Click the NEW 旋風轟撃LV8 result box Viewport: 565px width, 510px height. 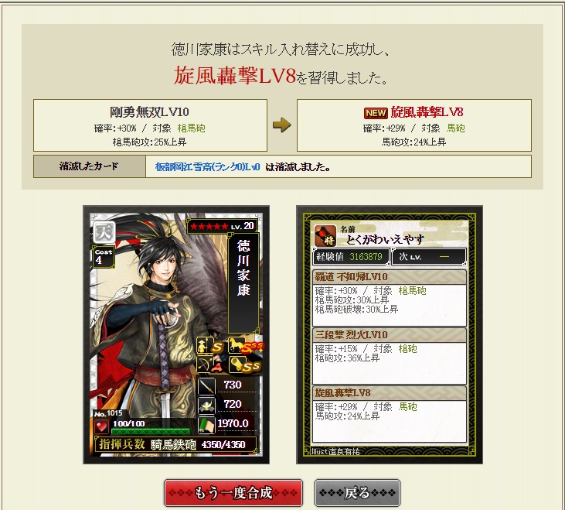coord(414,125)
